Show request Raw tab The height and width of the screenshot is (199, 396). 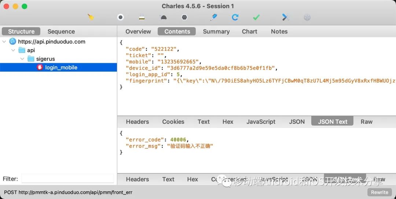tap(366, 122)
